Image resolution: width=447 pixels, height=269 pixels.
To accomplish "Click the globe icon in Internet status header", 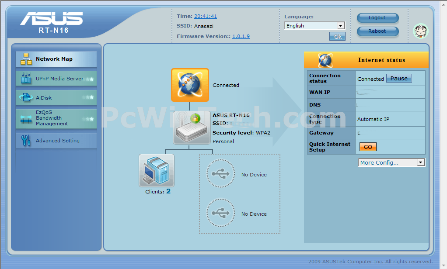I will (x=325, y=60).
